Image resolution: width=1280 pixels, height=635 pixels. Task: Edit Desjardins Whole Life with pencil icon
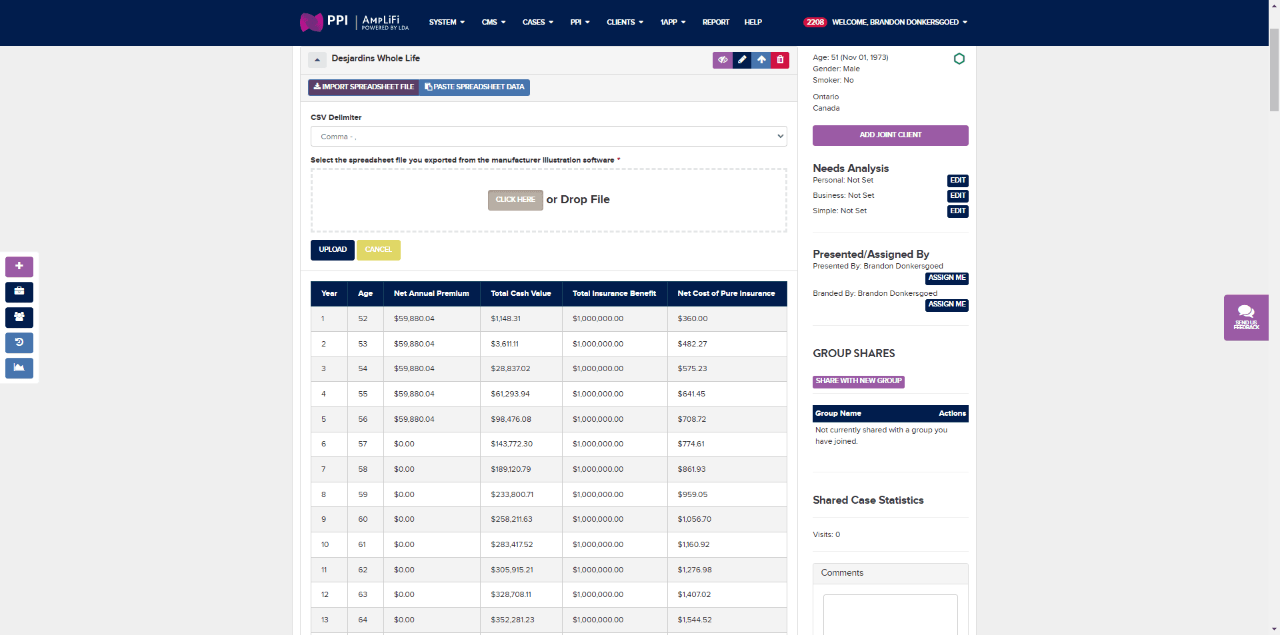click(x=742, y=60)
